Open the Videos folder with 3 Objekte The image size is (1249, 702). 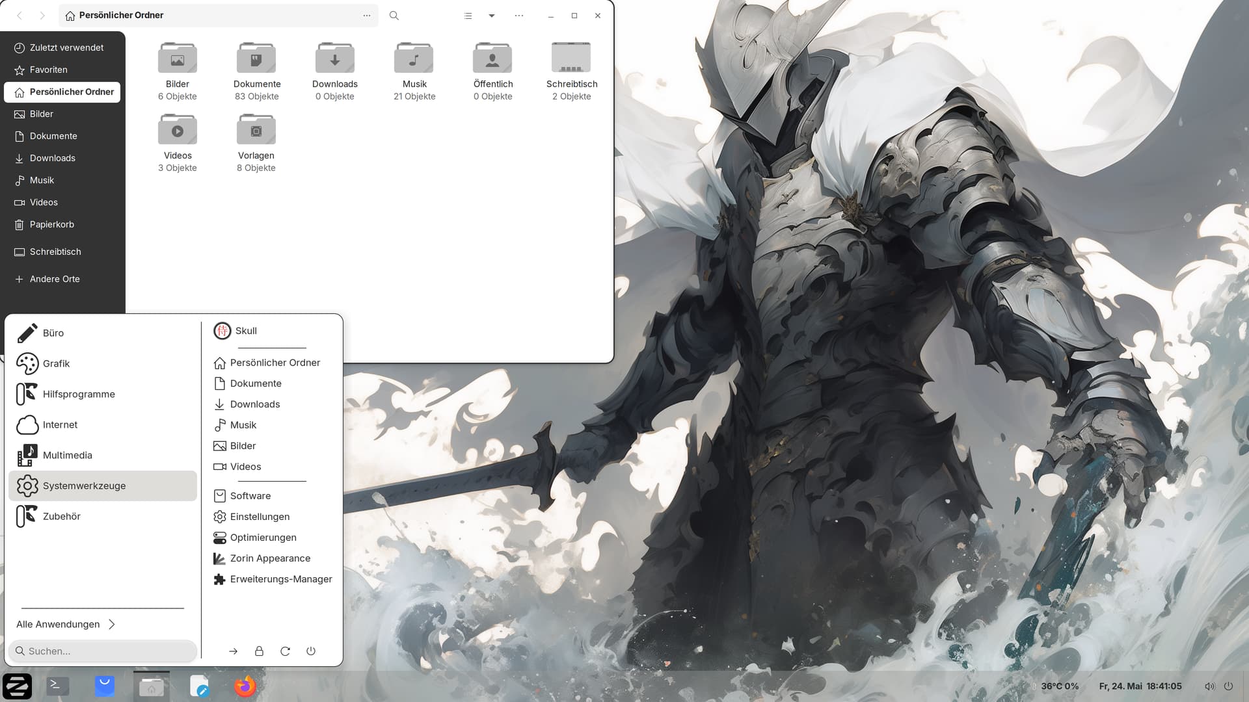point(177,142)
